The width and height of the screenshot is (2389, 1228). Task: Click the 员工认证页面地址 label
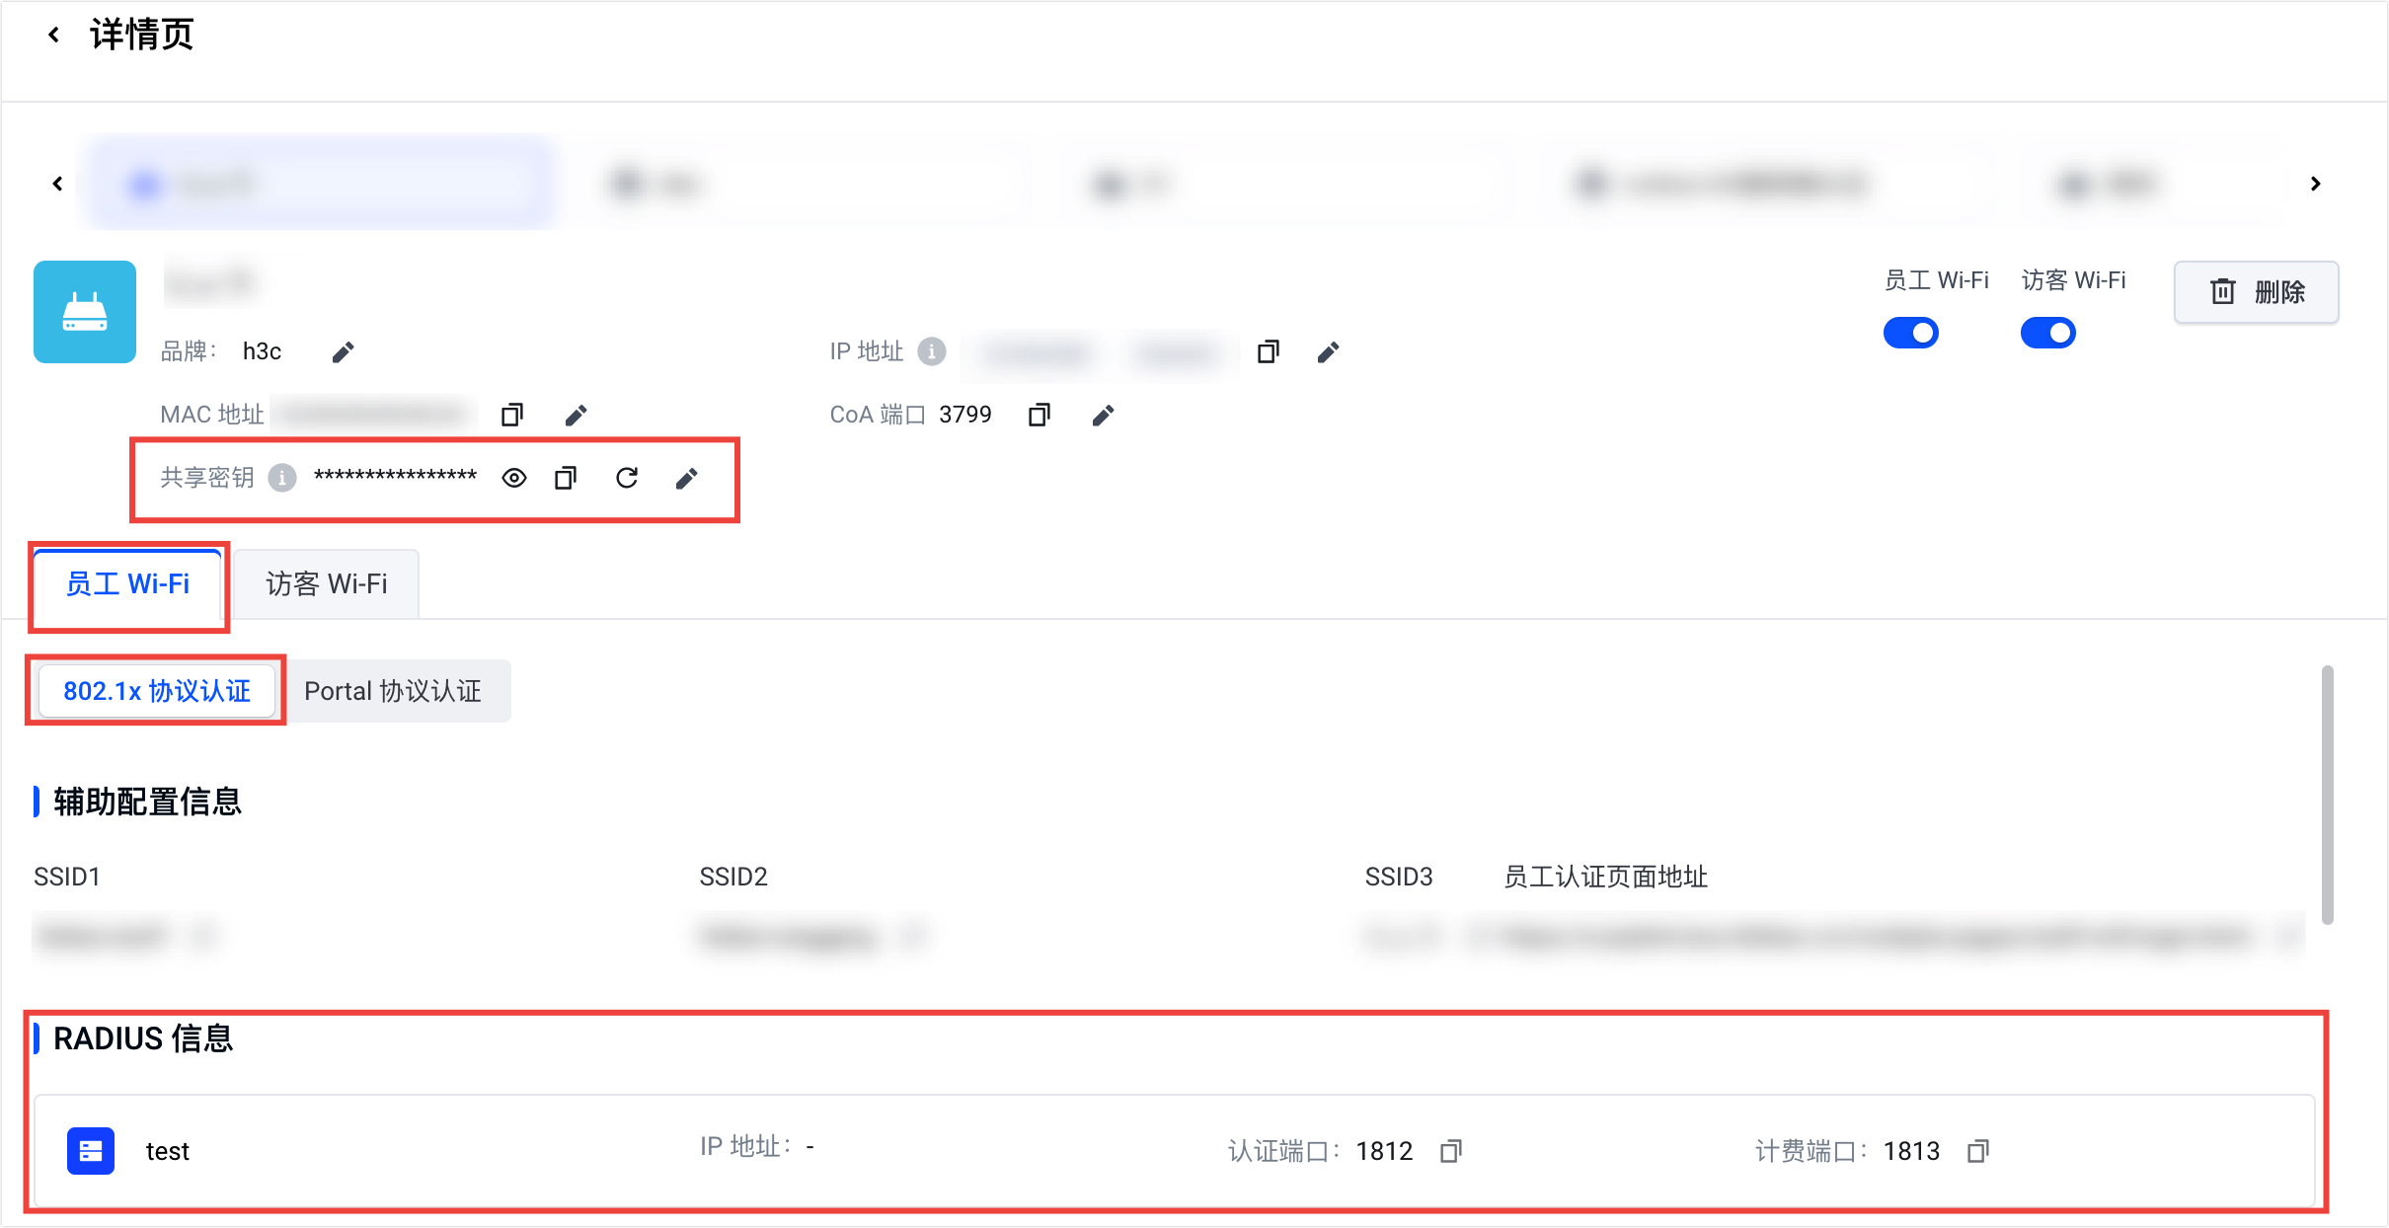[1605, 877]
